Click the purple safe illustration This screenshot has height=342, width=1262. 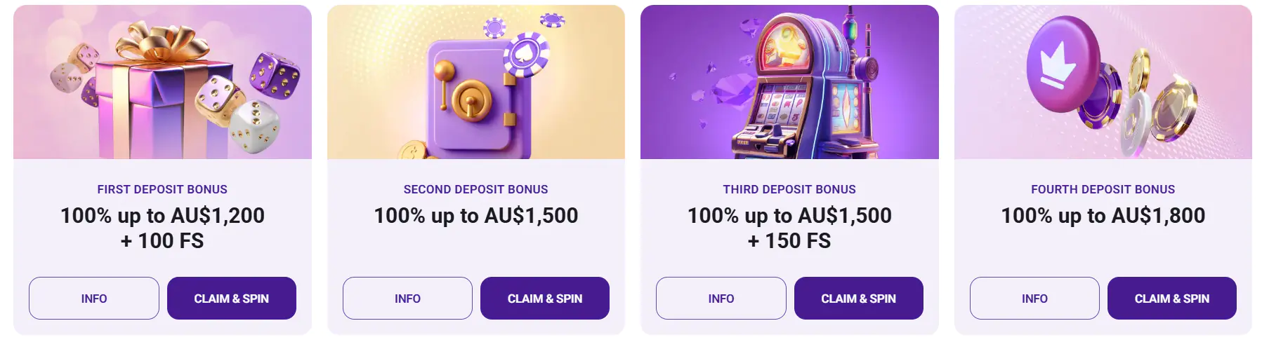[476, 82]
